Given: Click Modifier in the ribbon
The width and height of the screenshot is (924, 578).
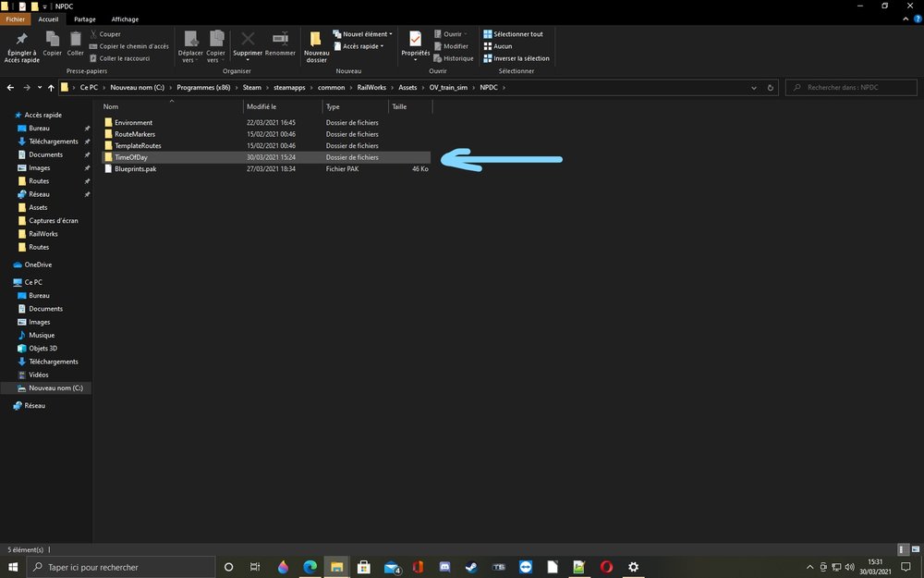Looking at the screenshot, I should coord(451,46).
